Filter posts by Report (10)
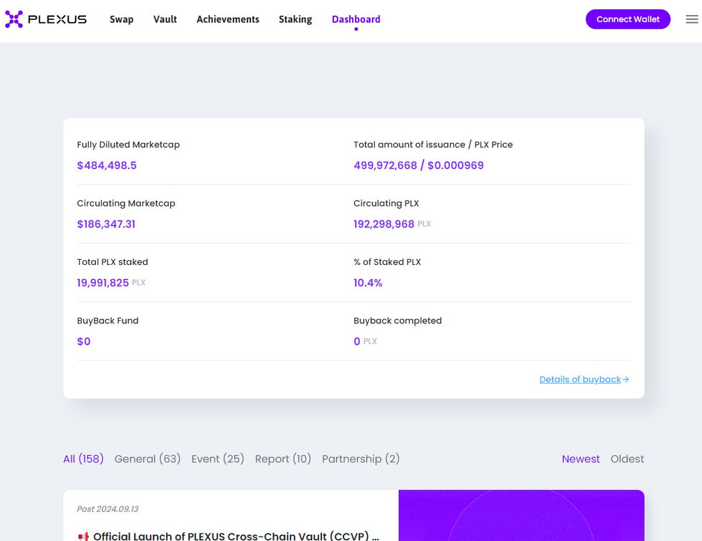The width and height of the screenshot is (702, 541). 283,459
